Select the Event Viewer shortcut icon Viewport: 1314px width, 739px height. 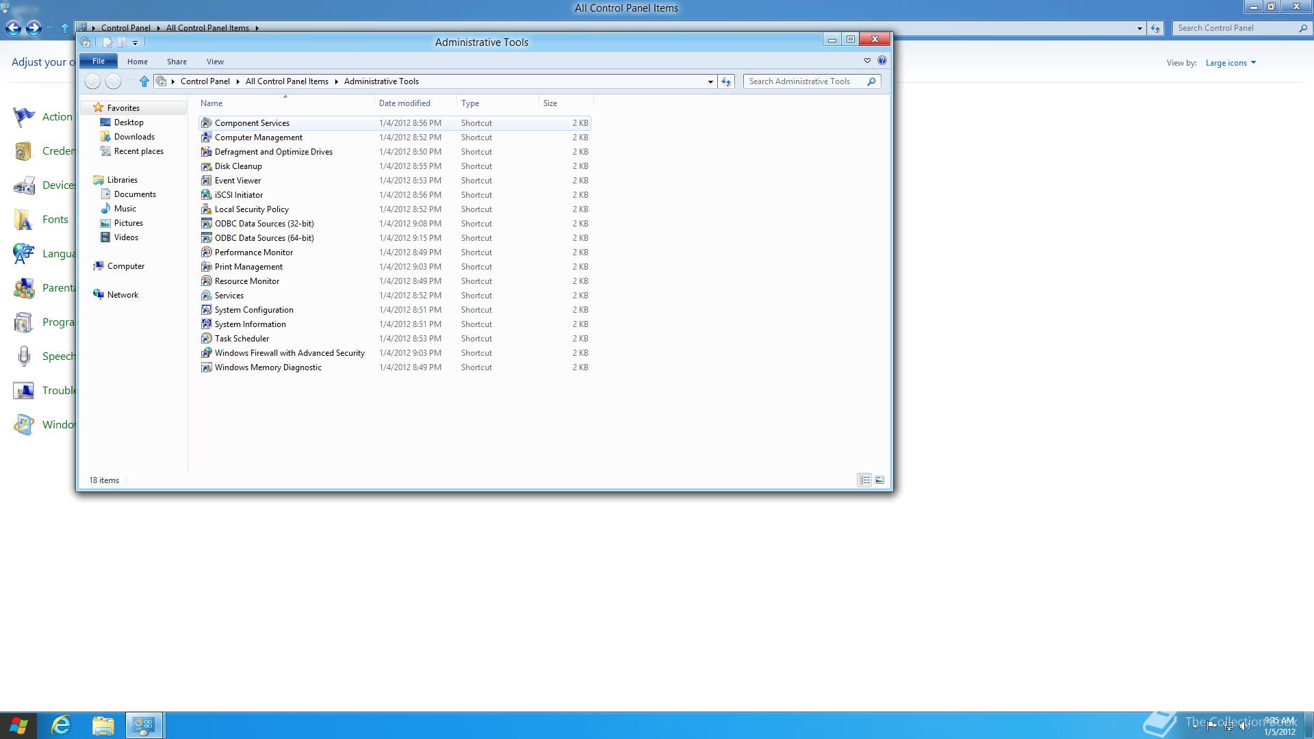[206, 181]
